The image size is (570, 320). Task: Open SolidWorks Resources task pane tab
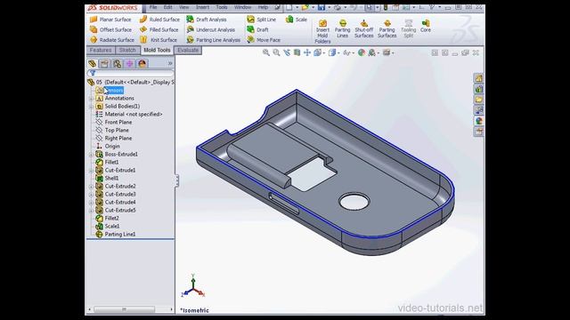(478, 78)
